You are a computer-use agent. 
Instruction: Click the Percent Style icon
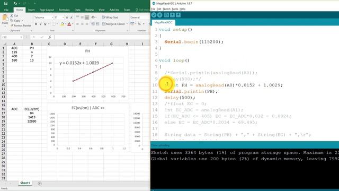tap(139, 24)
